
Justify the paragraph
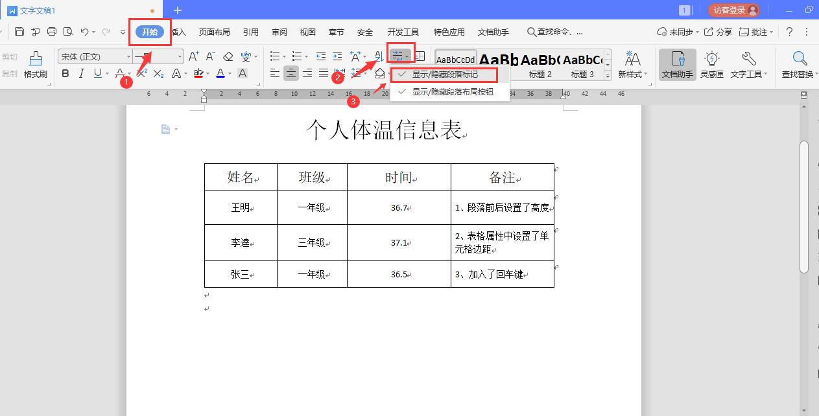point(324,73)
